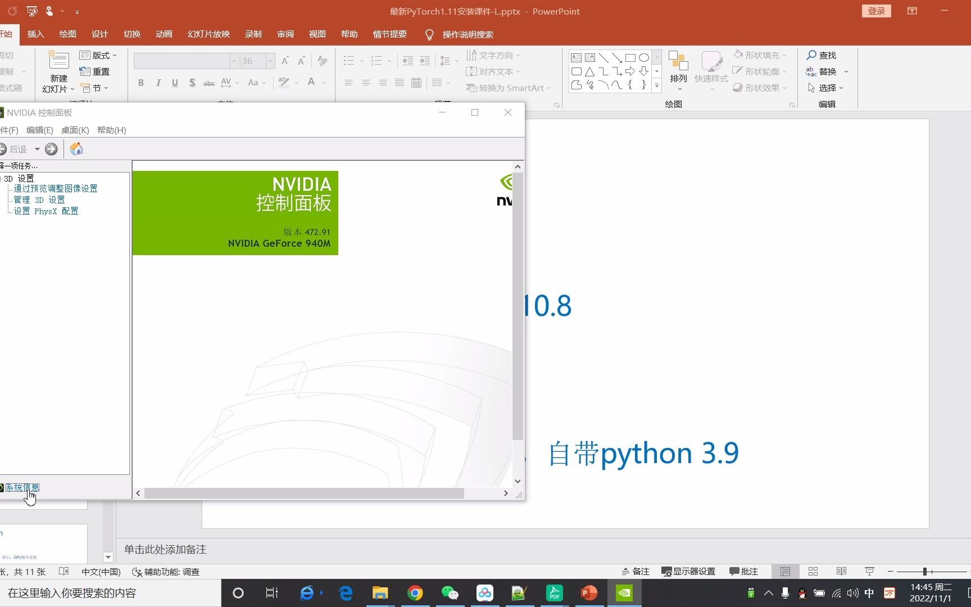Screen dimensions: 971x607
Task: Toggle Align Right paragraph alignment
Action: coord(383,83)
